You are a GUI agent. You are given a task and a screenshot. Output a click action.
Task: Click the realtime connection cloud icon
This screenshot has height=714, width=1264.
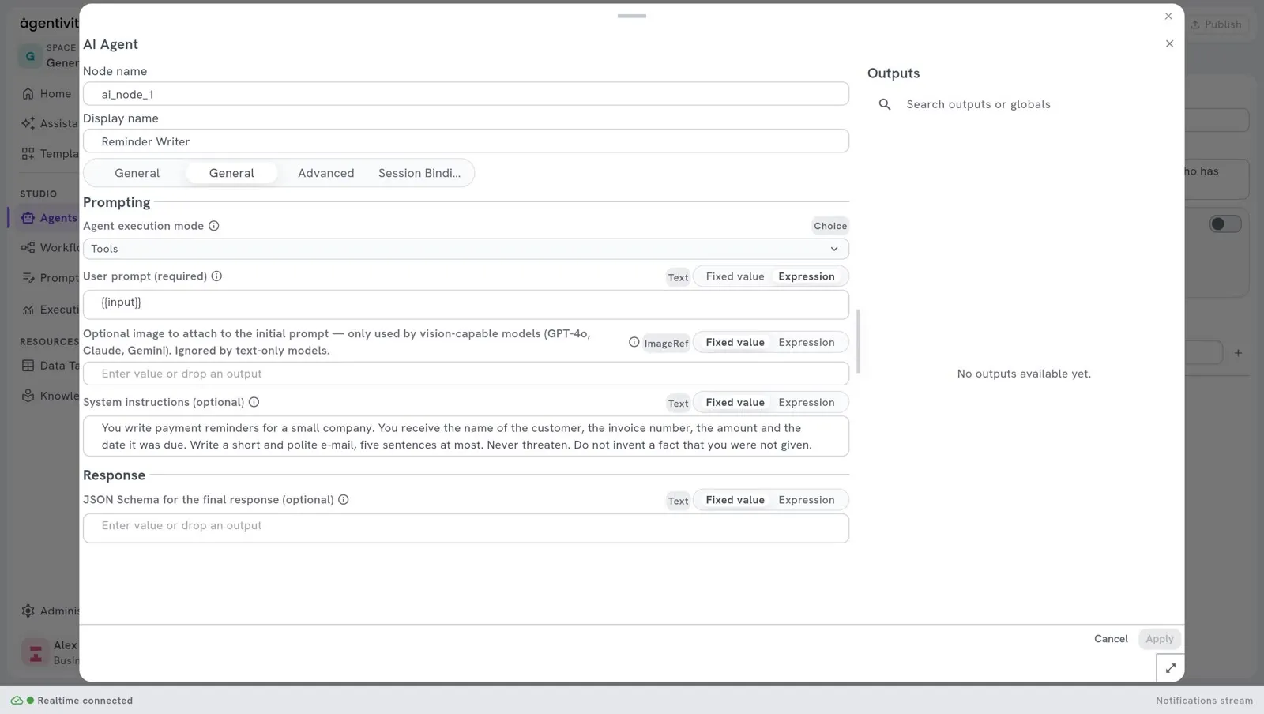(x=17, y=701)
